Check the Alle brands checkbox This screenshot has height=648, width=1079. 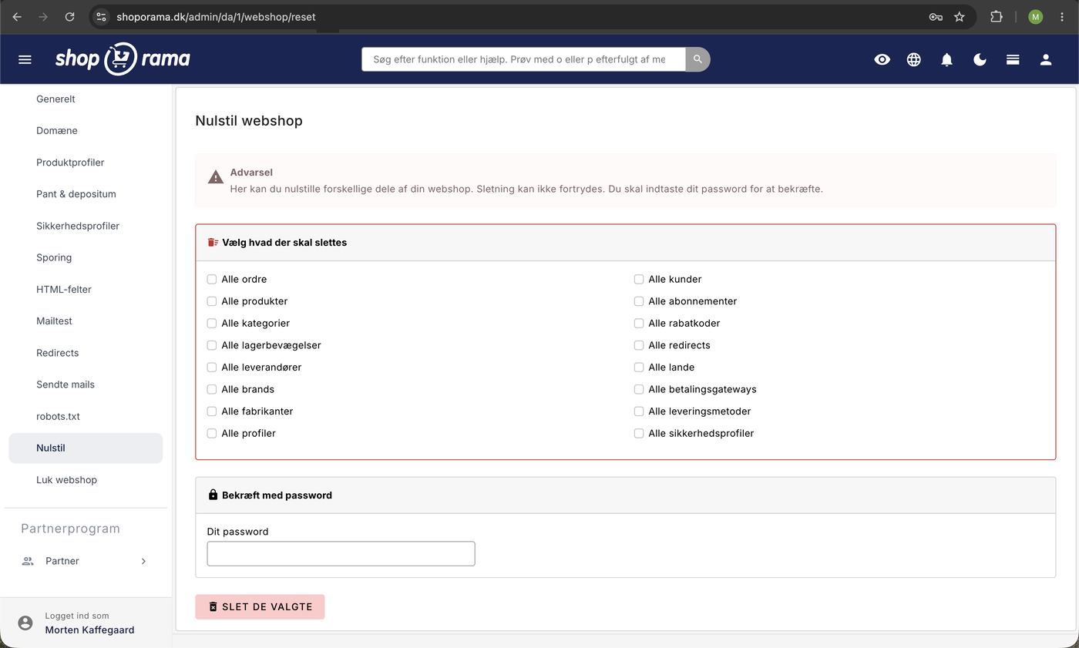[x=212, y=389]
